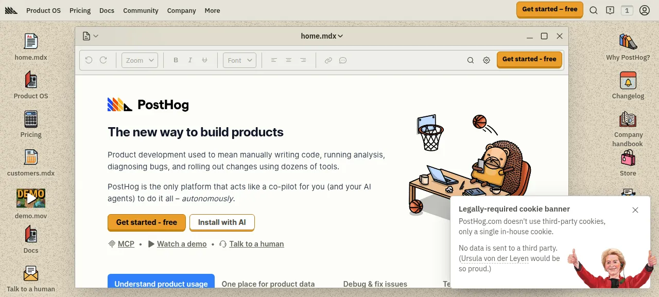
Task: Click the insert link toolbar icon
Action: [x=328, y=60]
